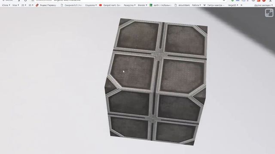The width and height of the screenshot is (275, 154).
Task: Open the earth global map bookmark
Action: point(161,5)
